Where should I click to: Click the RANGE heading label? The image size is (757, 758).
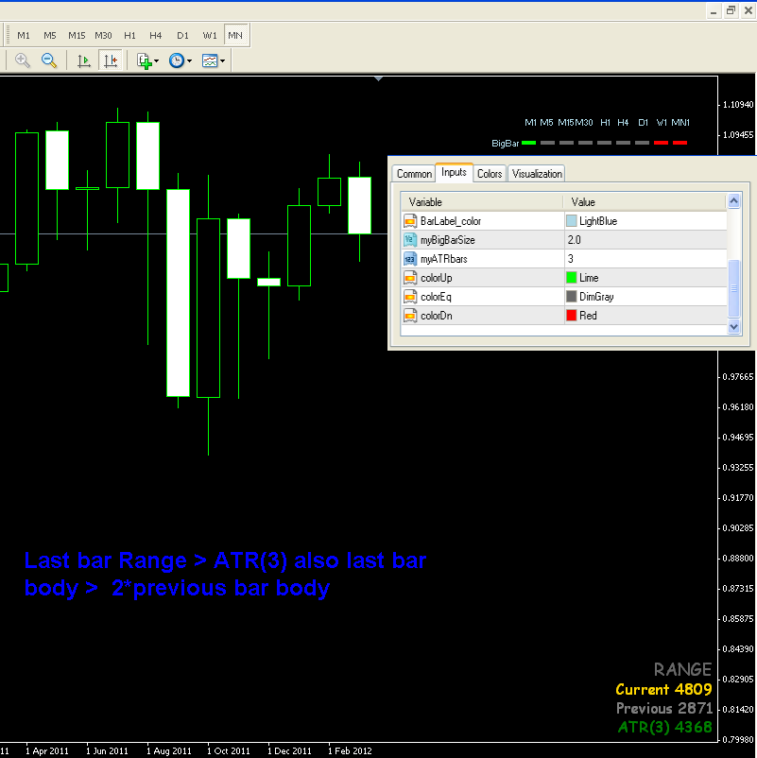coord(682,669)
